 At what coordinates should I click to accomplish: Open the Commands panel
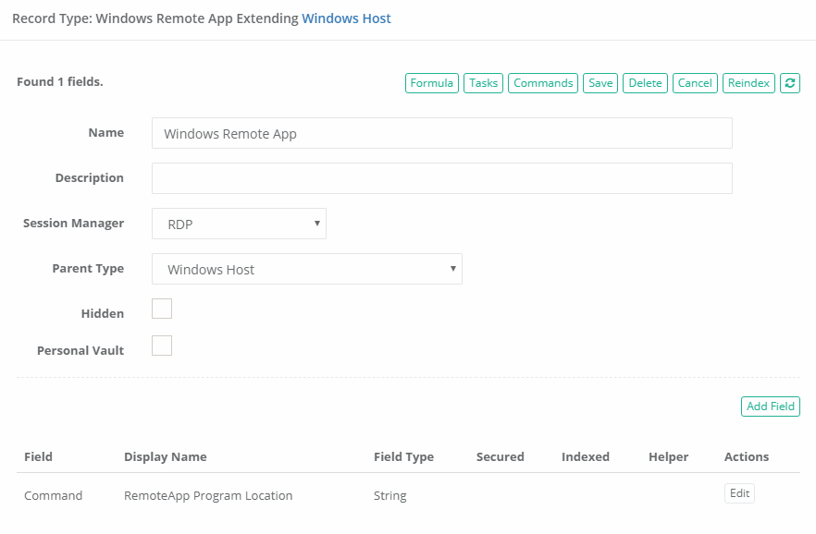[542, 82]
